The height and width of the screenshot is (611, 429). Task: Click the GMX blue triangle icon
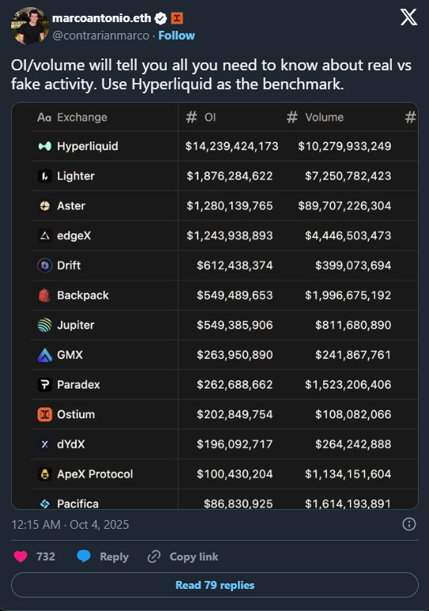point(45,355)
